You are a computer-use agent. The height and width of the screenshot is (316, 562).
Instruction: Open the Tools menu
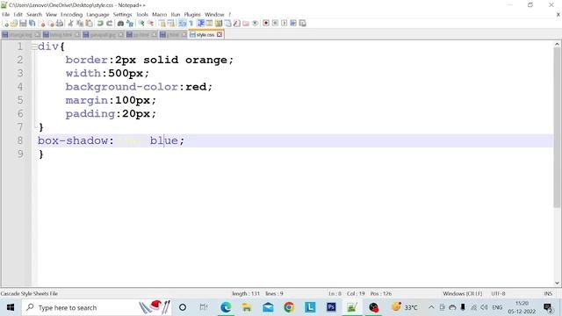click(142, 15)
